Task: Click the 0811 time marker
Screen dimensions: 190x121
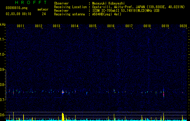Action: pos(21,26)
